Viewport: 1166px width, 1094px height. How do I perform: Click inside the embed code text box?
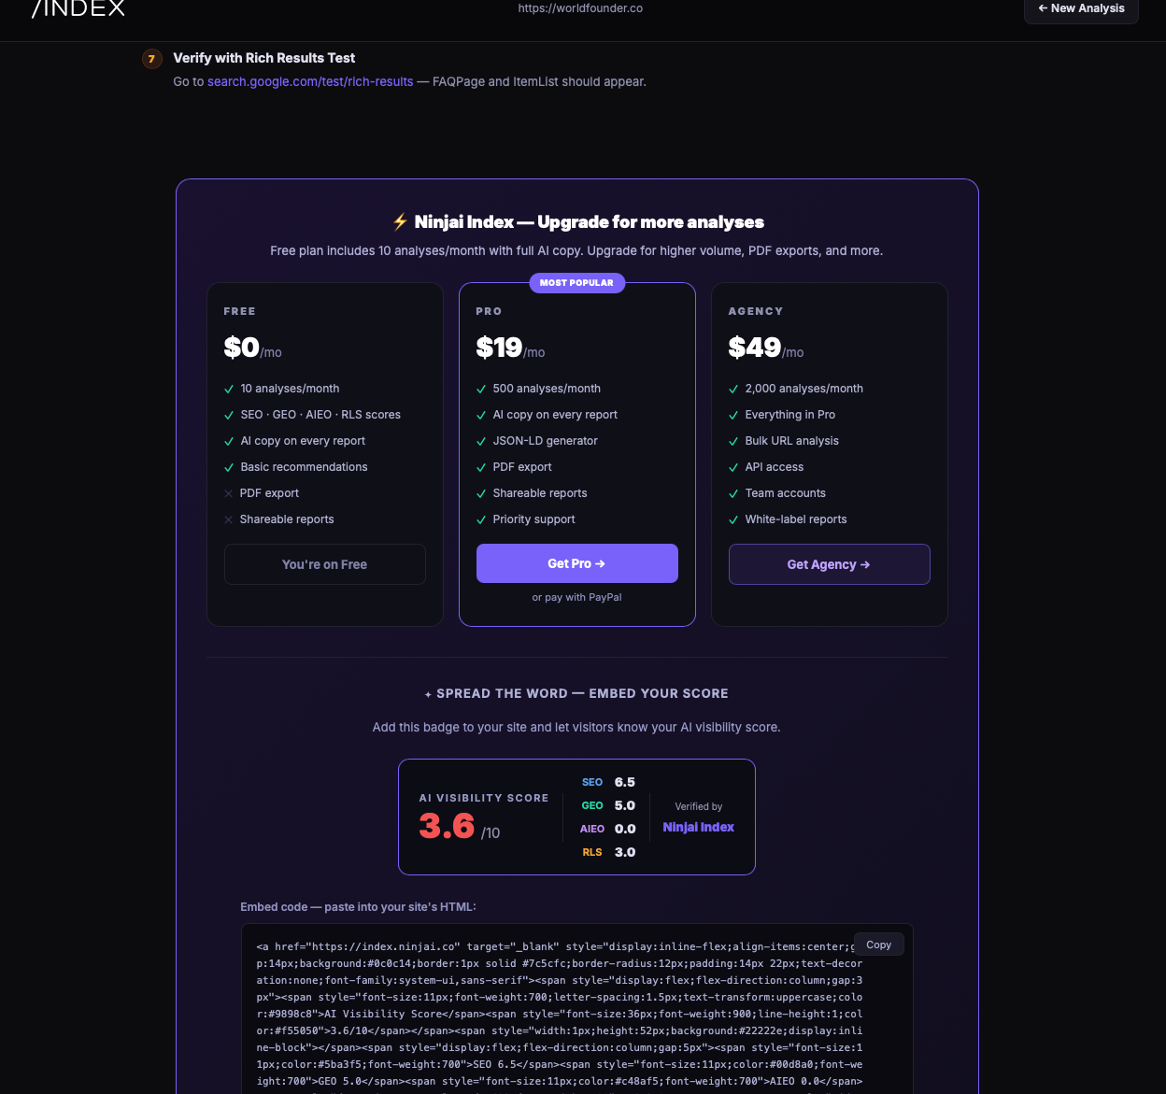click(561, 1014)
